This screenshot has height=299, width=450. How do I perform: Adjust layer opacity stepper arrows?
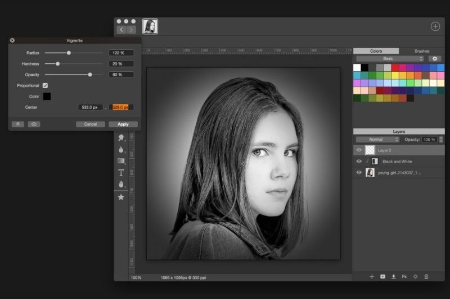441,140
